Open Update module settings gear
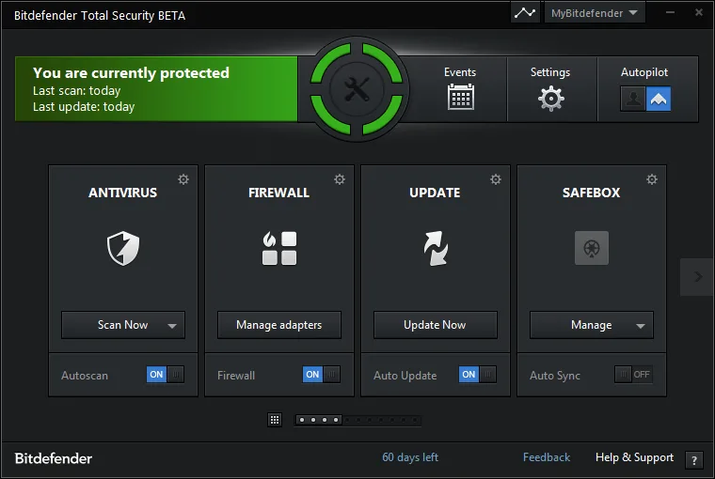Screen dimensions: 715x479 [x=496, y=179]
